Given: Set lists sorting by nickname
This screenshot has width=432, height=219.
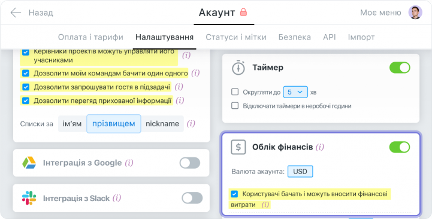Looking at the screenshot, I should coord(162,124).
